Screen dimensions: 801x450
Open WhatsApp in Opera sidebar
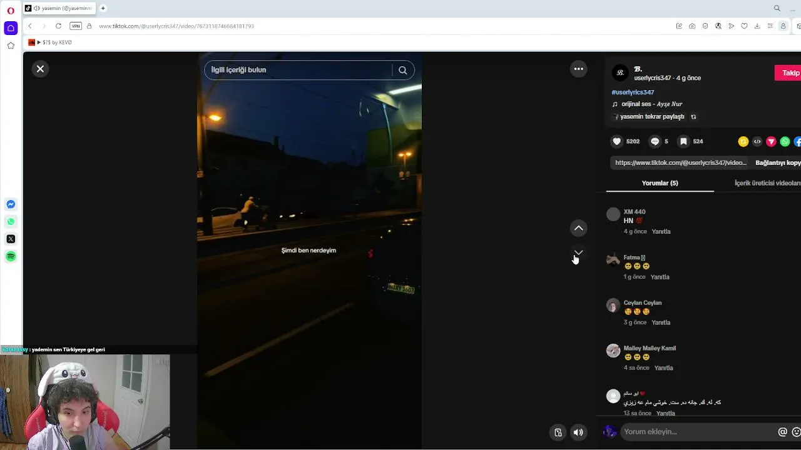click(11, 222)
